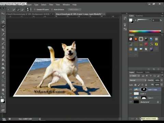Select the Clone Stamp tool

coord(3,47)
